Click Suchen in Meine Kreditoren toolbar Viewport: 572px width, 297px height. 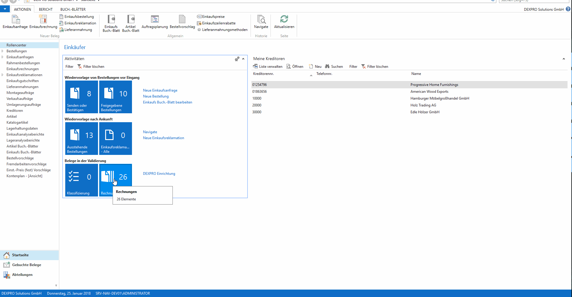point(334,67)
